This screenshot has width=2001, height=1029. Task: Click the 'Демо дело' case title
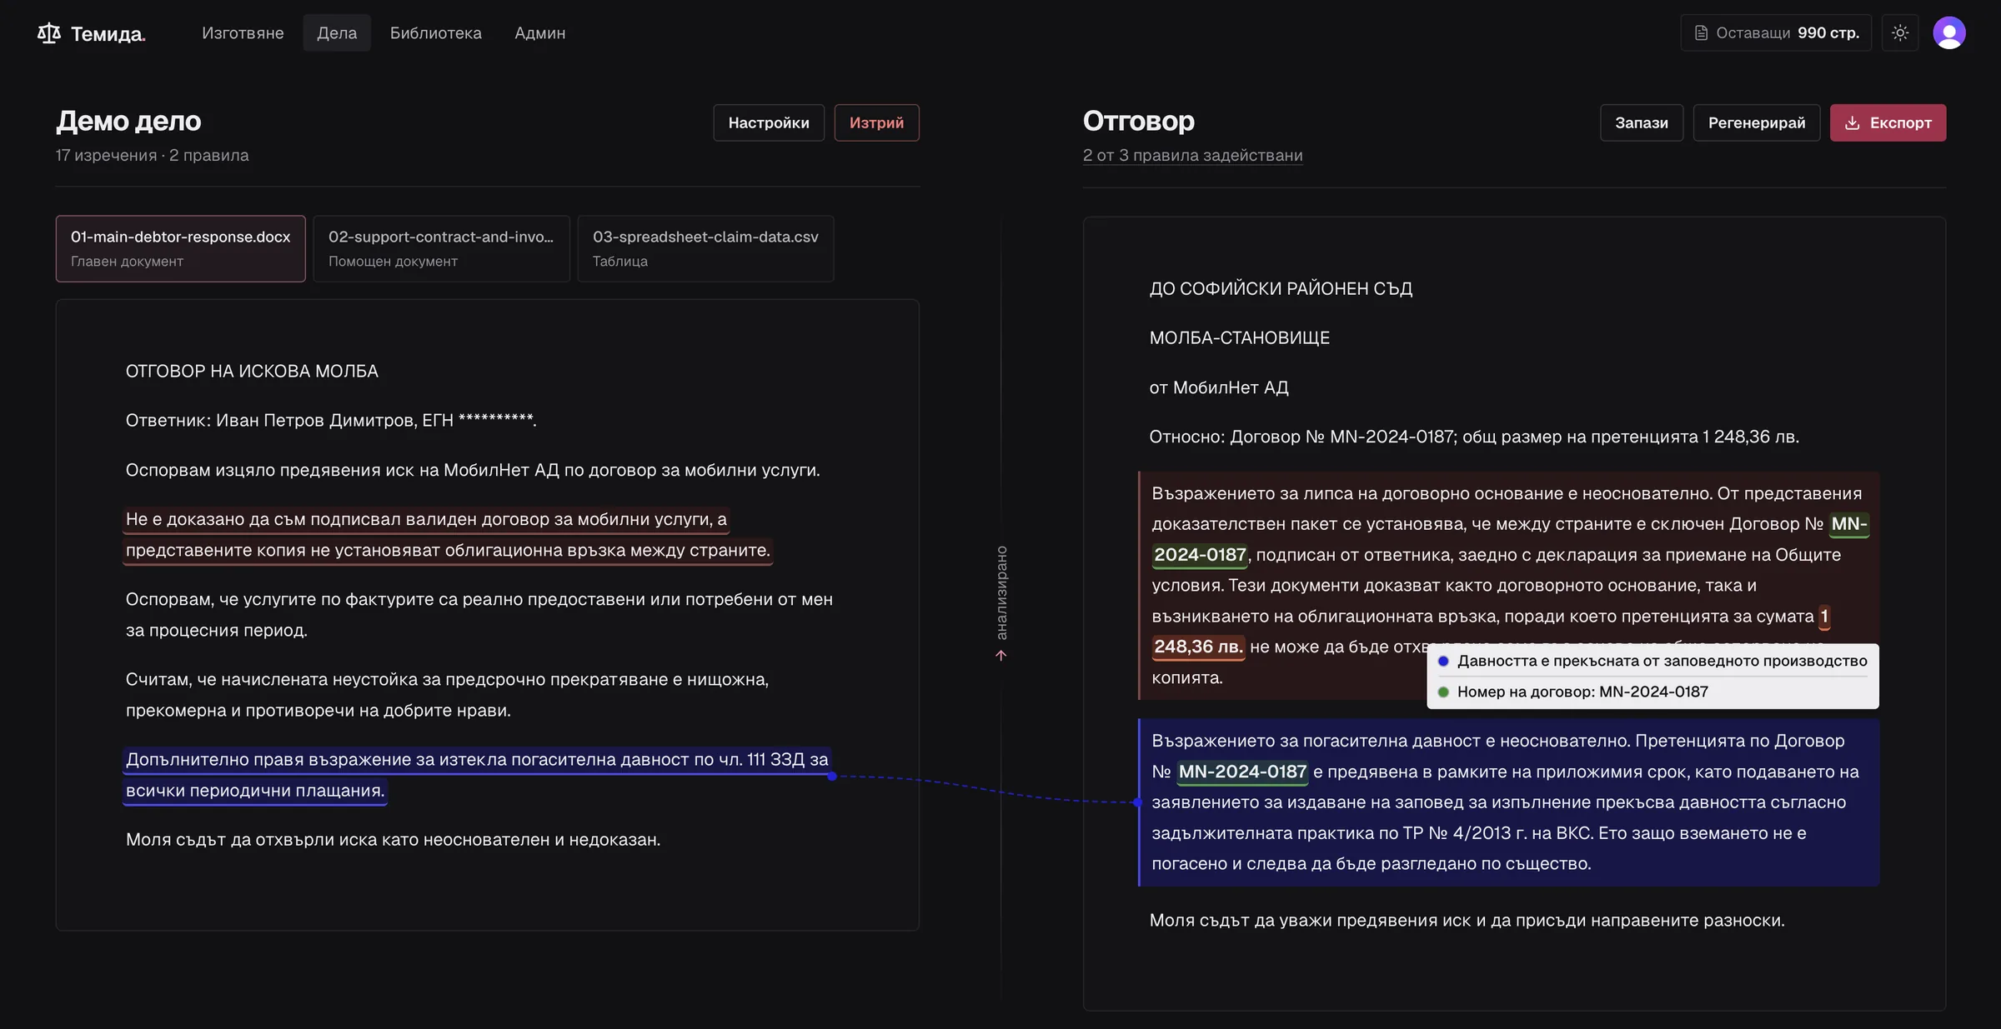(x=128, y=122)
